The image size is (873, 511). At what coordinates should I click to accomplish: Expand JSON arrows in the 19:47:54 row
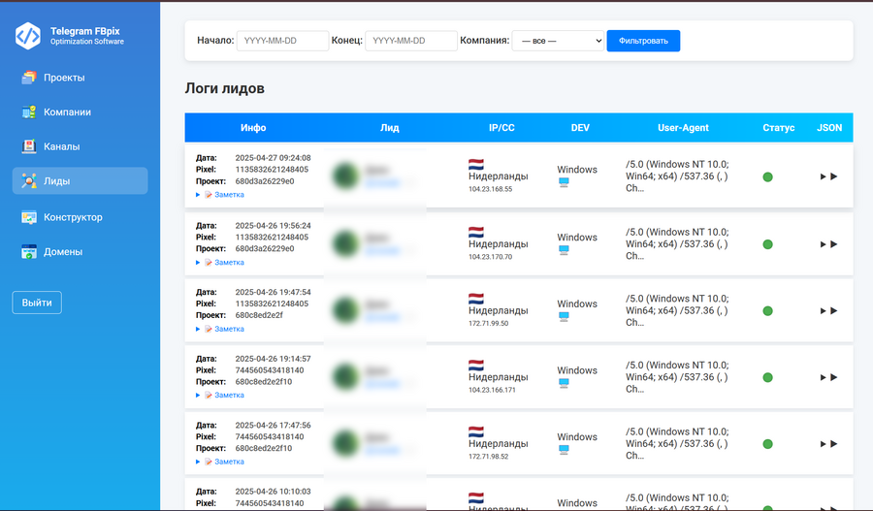(x=828, y=310)
